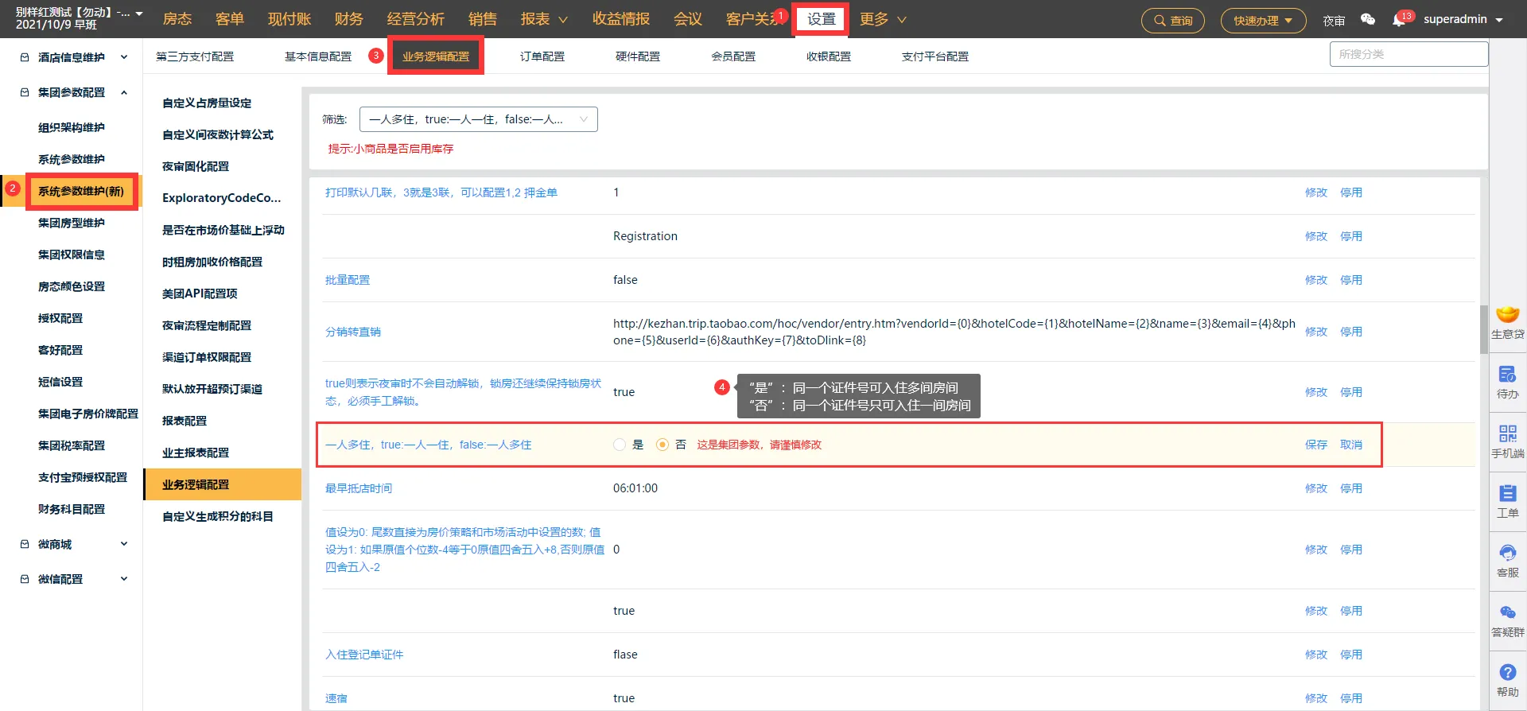
Task: Click 停用 on the 最早抵店时间 row
Action: pyautogui.click(x=1351, y=488)
